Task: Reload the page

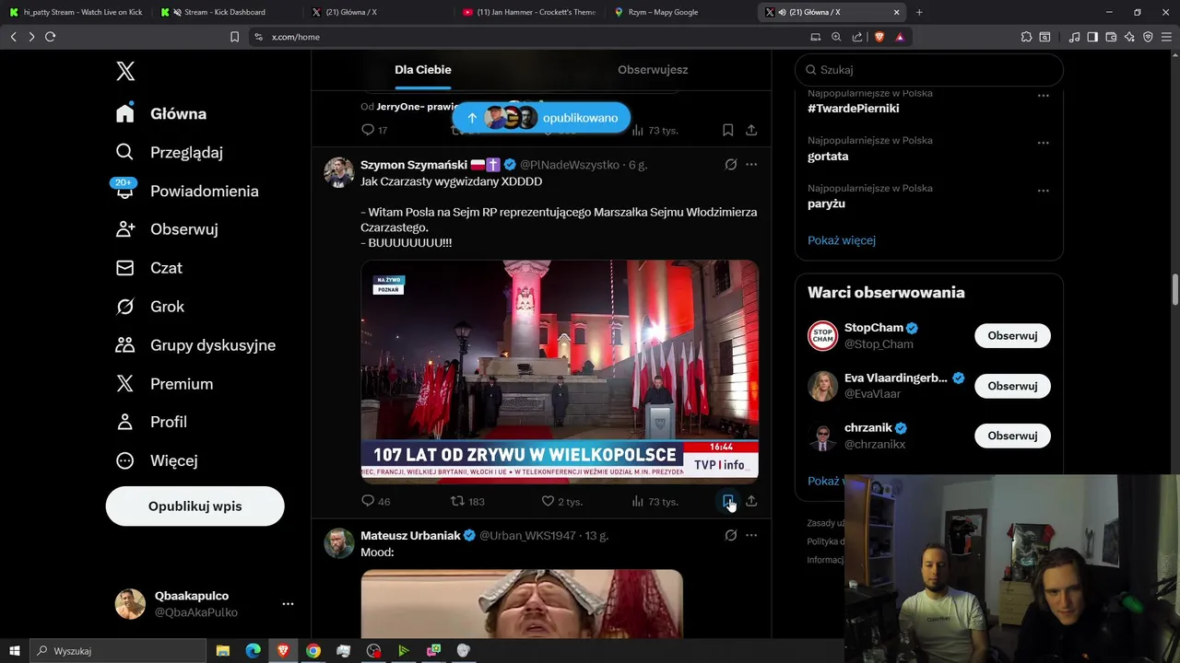Action: coord(51,37)
